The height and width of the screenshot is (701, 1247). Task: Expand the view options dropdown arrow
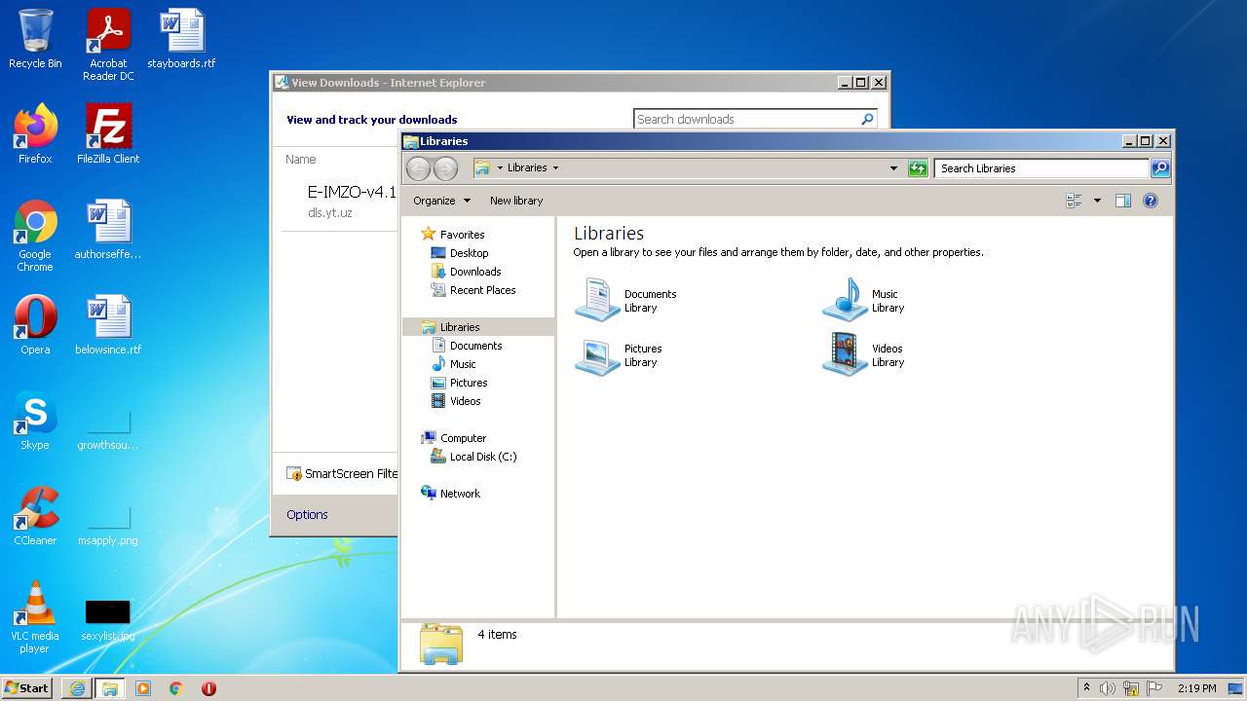pos(1097,201)
